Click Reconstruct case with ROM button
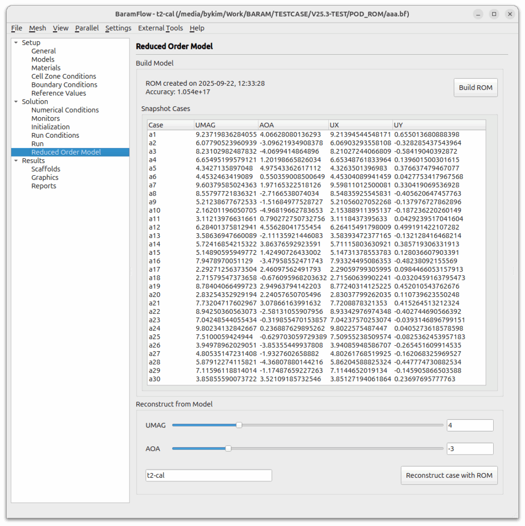Image resolution: width=525 pixels, height=526 pixels. coord(448,476)
